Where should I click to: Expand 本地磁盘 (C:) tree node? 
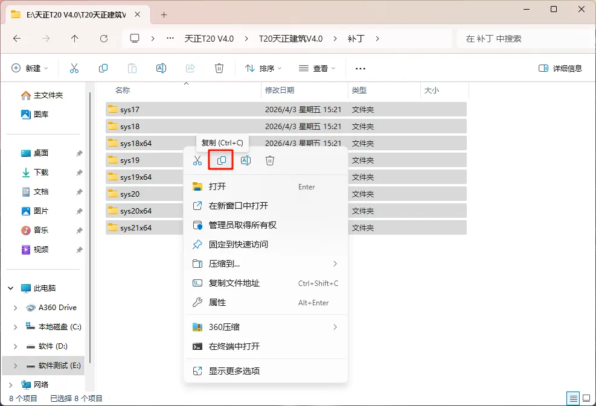(x=15, y=327)
